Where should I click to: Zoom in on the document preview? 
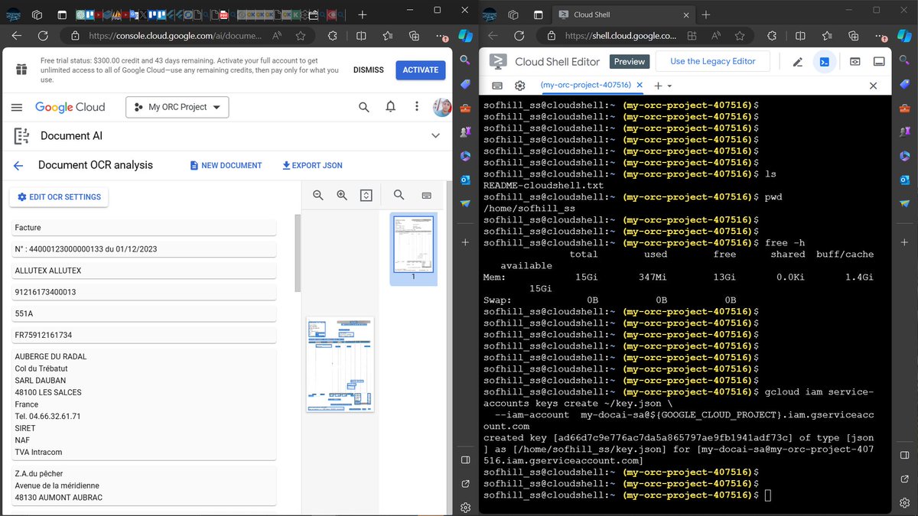(342, 196)
